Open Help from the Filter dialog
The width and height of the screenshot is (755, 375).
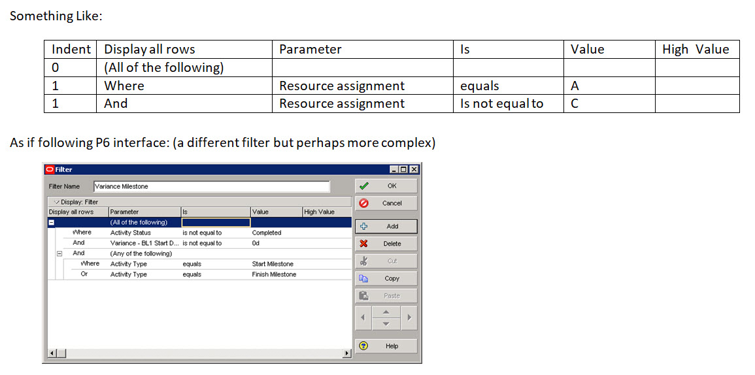point(386,346)
